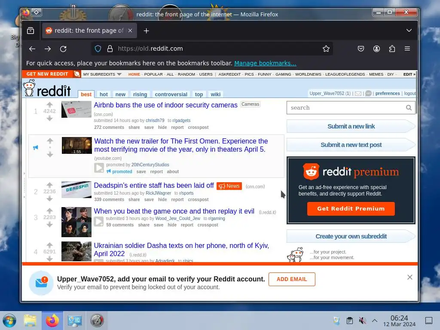The height and width of the screenshot is (330, 440).
Task: Go forward with the browser forward arrow
Action: [x=48, y=49]
